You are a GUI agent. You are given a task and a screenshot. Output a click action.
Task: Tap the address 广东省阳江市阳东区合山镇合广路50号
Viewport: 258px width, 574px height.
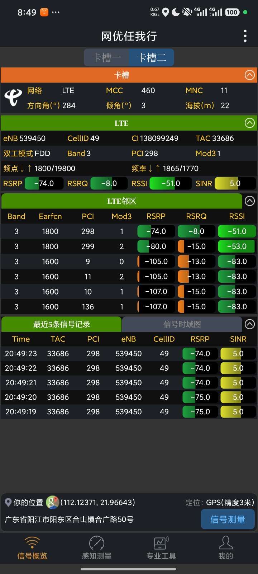(69, 519)
